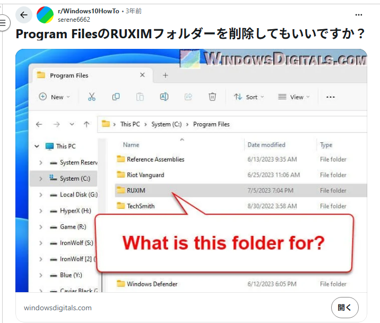
Task: Visit user serene6662's profile
Action: pyautogui.click(x=74, y=20)
